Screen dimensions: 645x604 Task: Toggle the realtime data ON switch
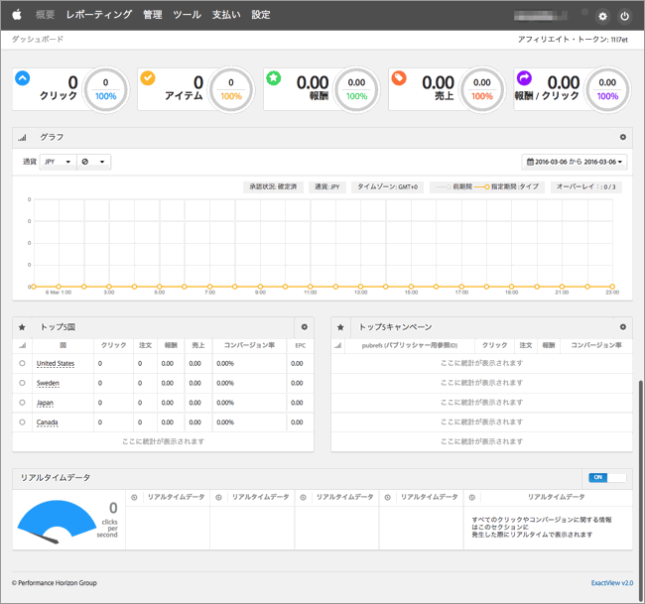(606, 477)
